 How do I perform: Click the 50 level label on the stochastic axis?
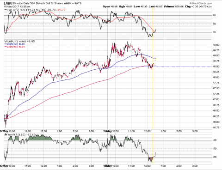tap(214, 24)
